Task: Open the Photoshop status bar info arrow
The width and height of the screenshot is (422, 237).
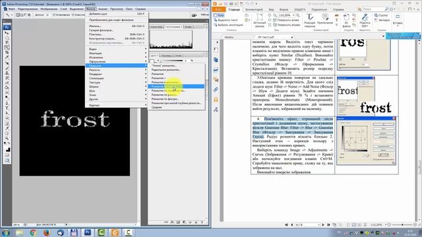Action: 66,224
